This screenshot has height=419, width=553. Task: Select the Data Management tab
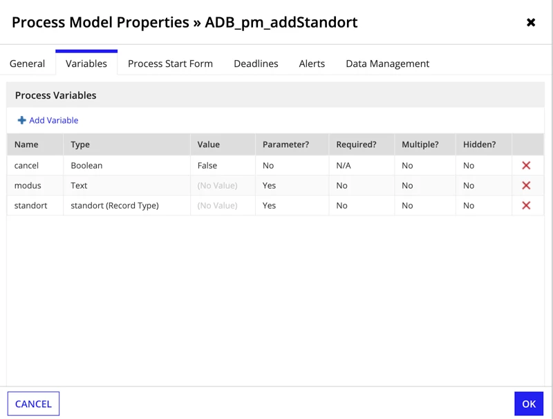coord(387,64)
